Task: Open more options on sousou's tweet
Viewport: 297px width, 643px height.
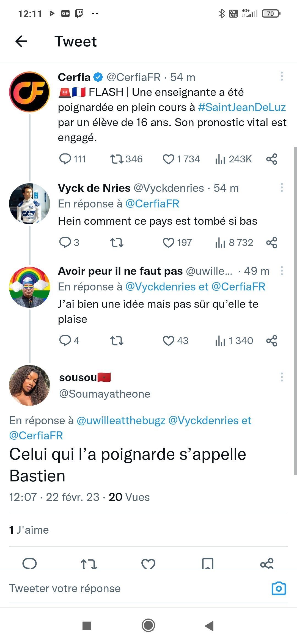Action: (282, 377)
